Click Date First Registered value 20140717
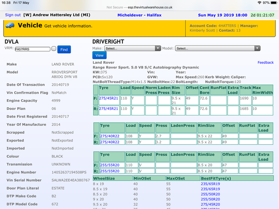Image resolution: width=279 pixels, height=209 pixels. 60,117
